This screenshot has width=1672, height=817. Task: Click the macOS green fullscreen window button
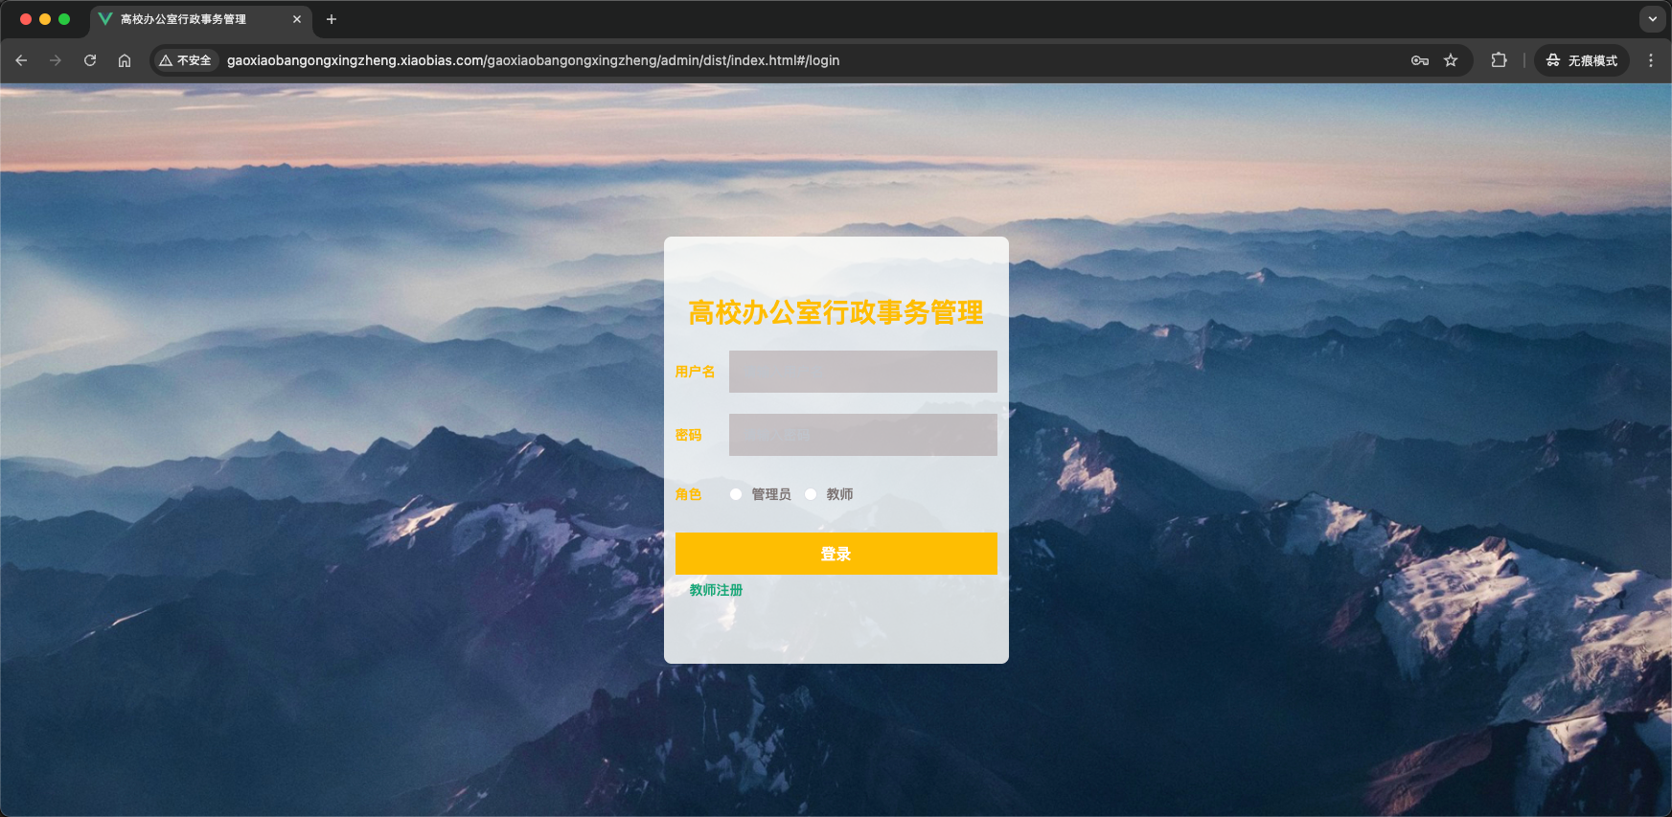tap(64, 19)
